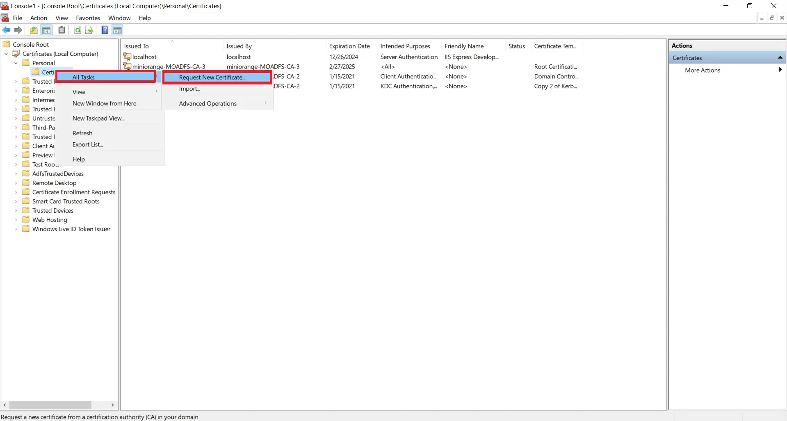The height and width of the screenshot is (421, 787).
Task: Click the Forward navigation arrow icon
Action: (x=18, y=30)
